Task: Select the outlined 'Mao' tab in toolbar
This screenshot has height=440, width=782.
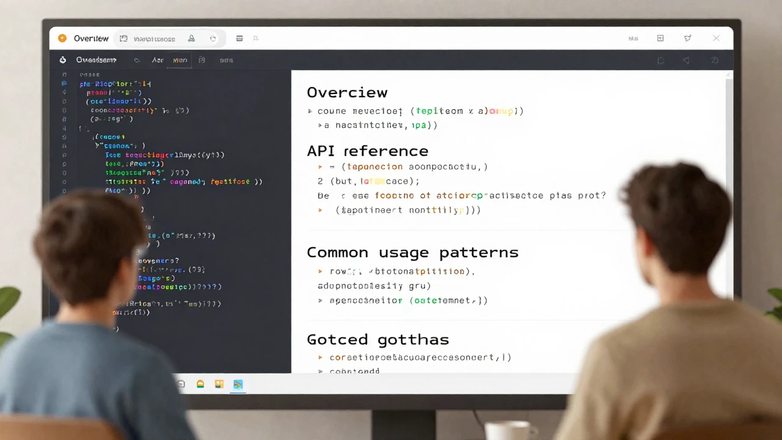Action: (x=180, y=60)
